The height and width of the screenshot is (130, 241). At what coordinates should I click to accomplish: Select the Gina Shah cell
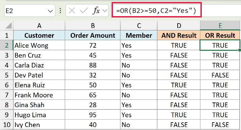pyautogui.click(x=39, y=105)
